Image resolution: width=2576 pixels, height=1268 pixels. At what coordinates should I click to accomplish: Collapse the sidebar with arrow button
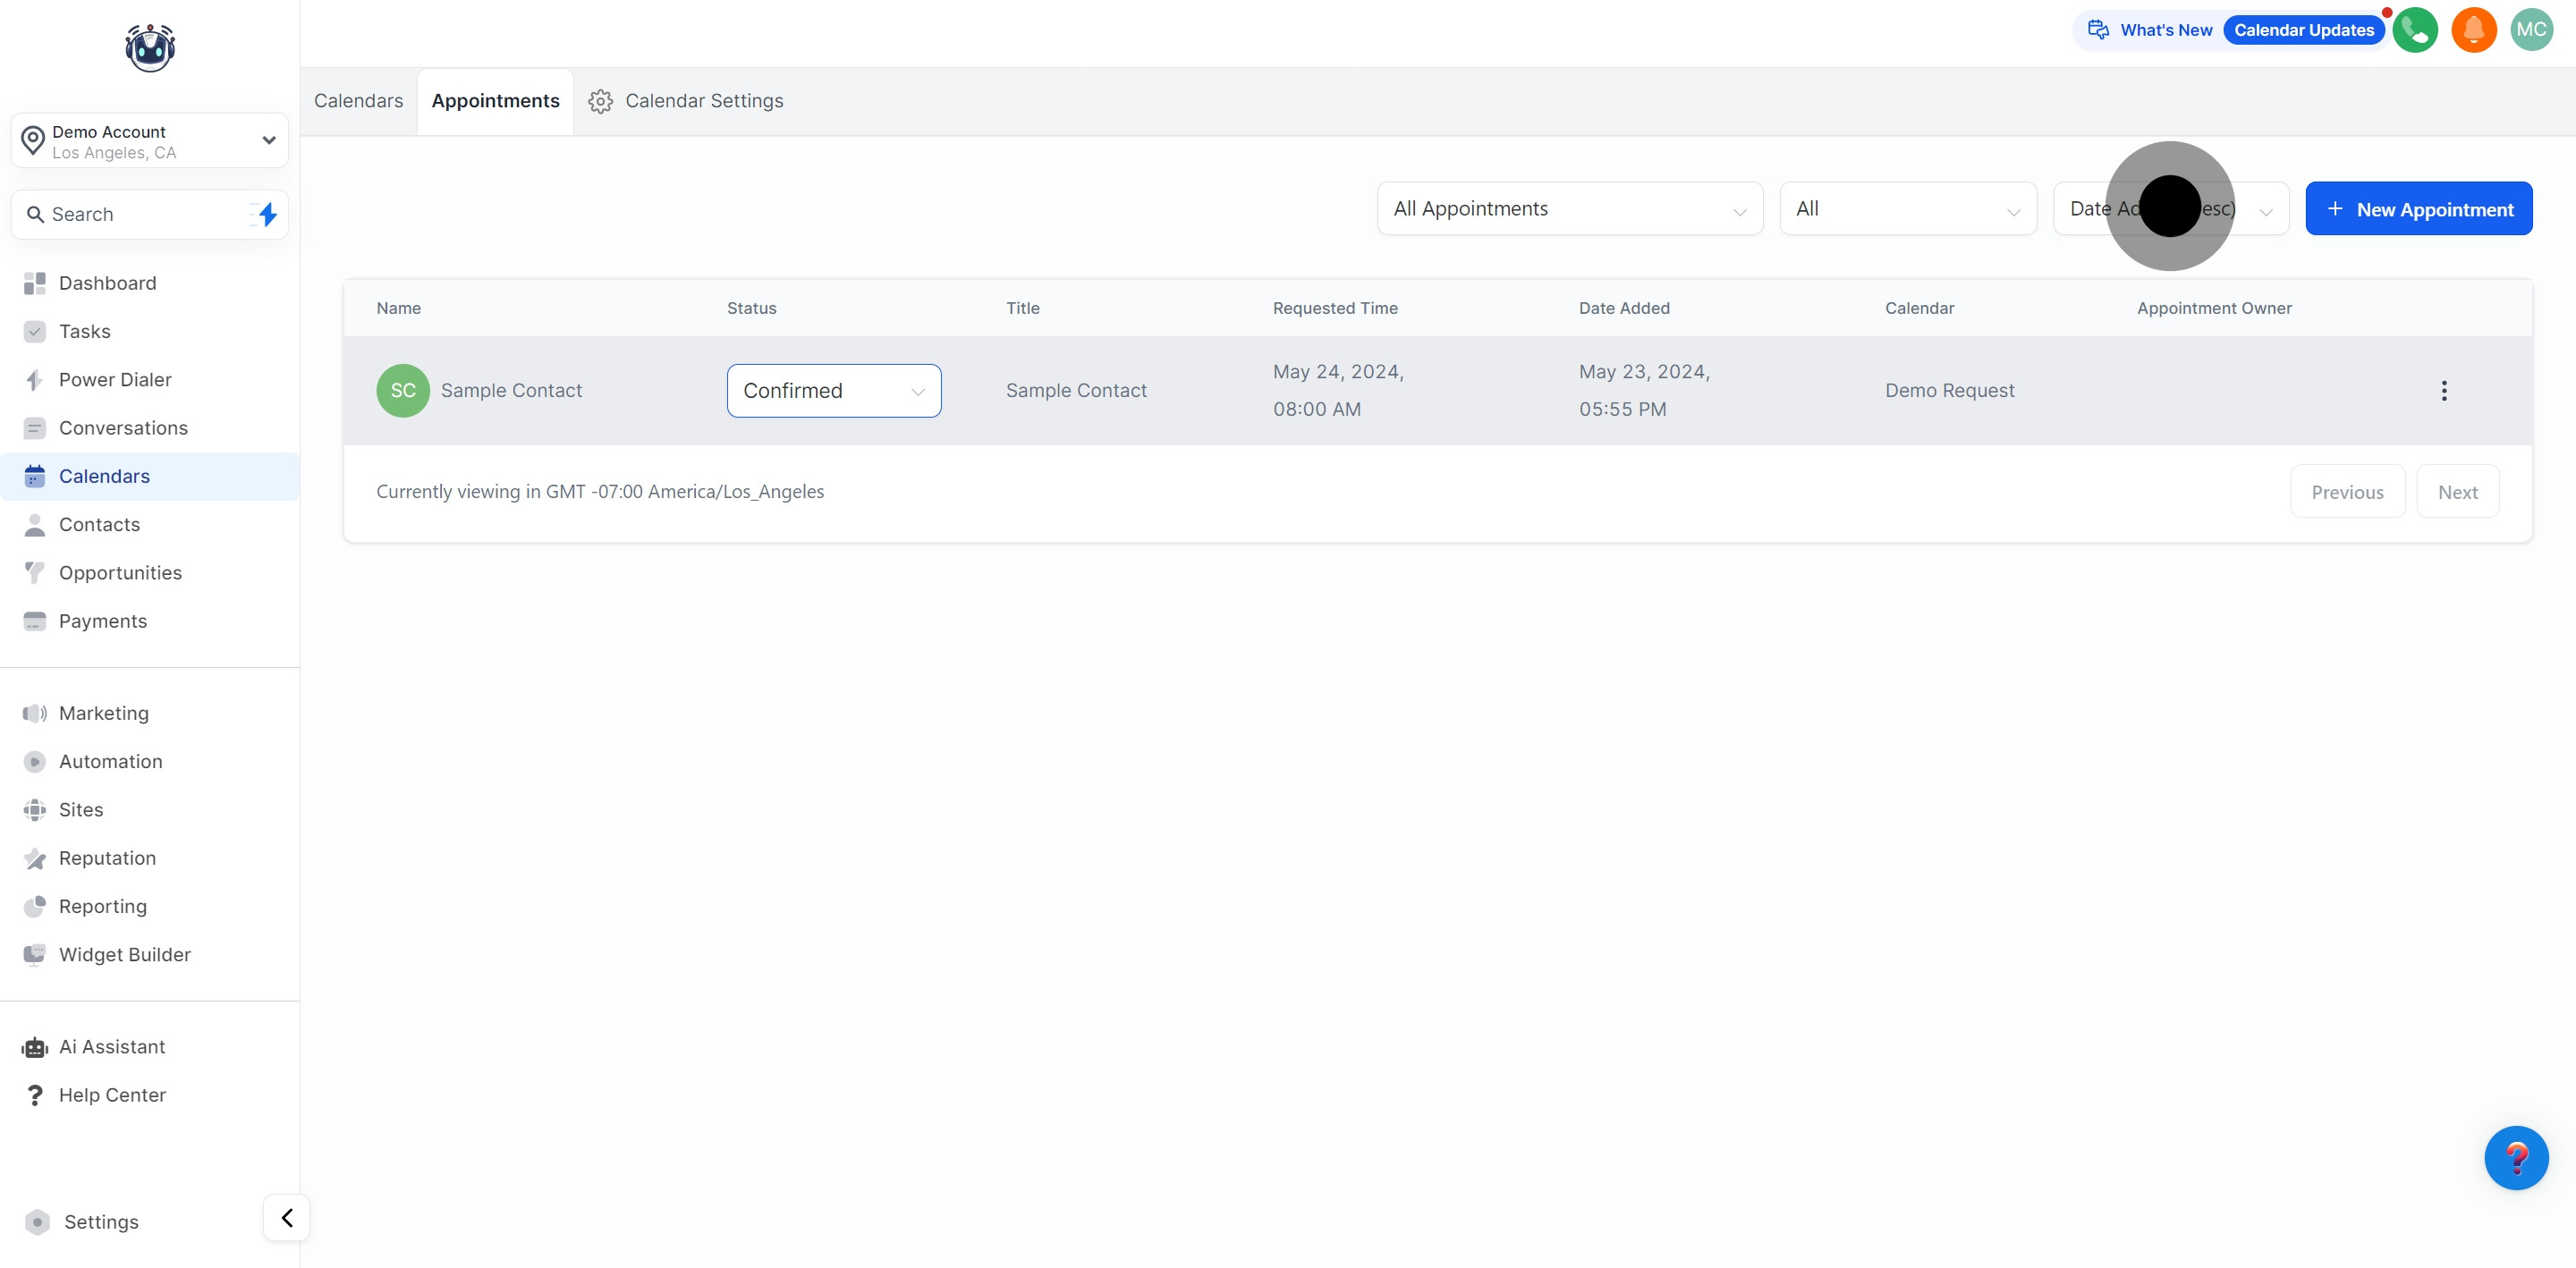[x=287, y=1217]
